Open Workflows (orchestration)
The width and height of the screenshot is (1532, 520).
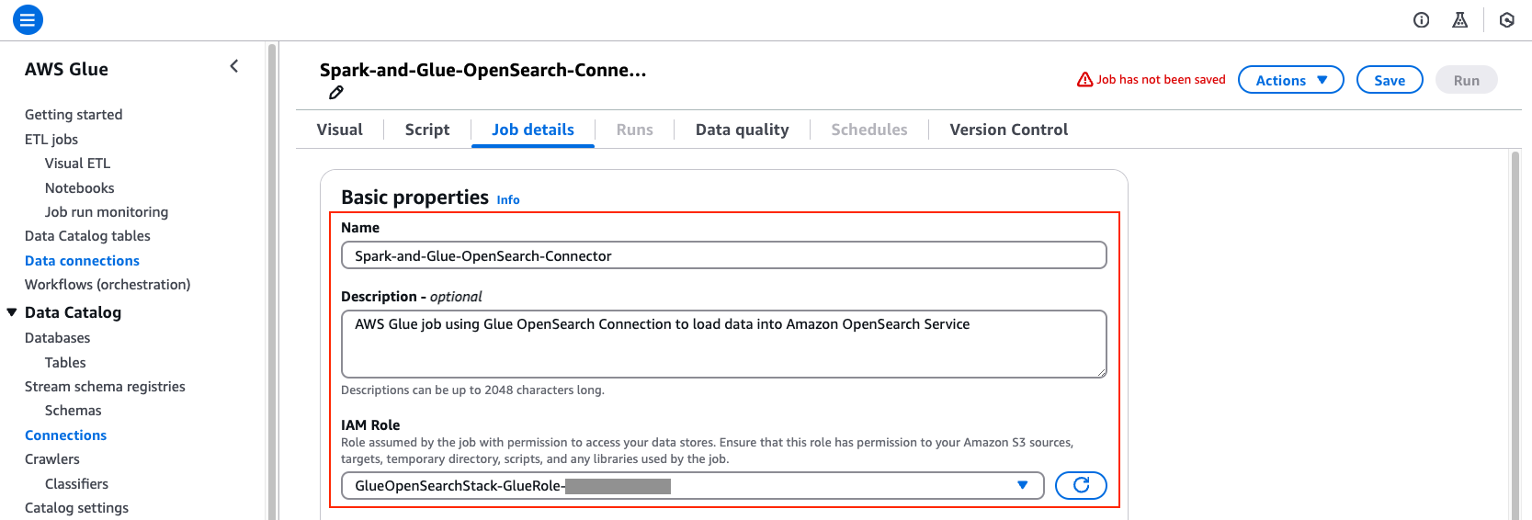coord(108,285)
